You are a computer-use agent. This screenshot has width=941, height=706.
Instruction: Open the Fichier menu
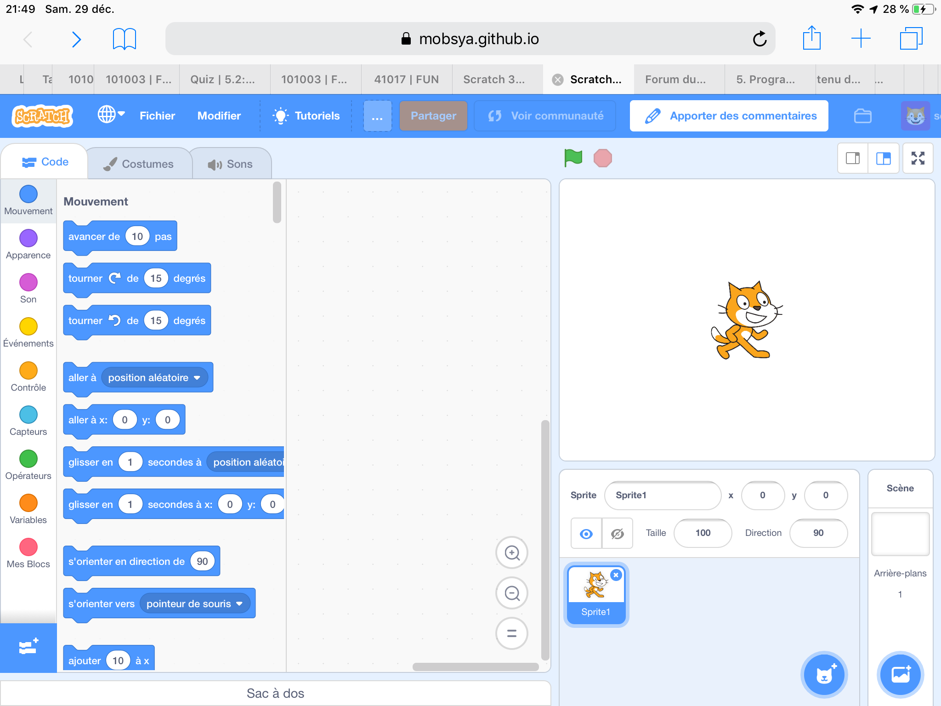(x=157, y=116)
